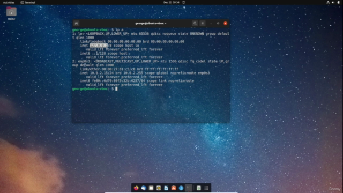This screenshot has height=193, width=343.
Task: Click the 10.0.2.15/24 address text
Action: 102,73
